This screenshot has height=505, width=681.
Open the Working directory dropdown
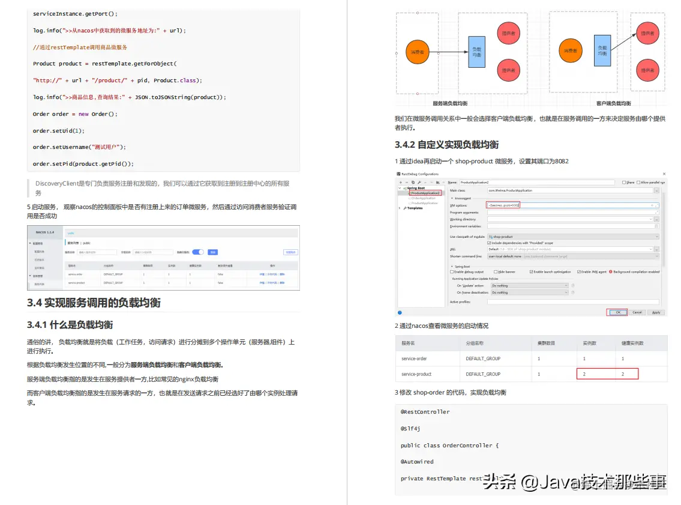coord(650,219)
